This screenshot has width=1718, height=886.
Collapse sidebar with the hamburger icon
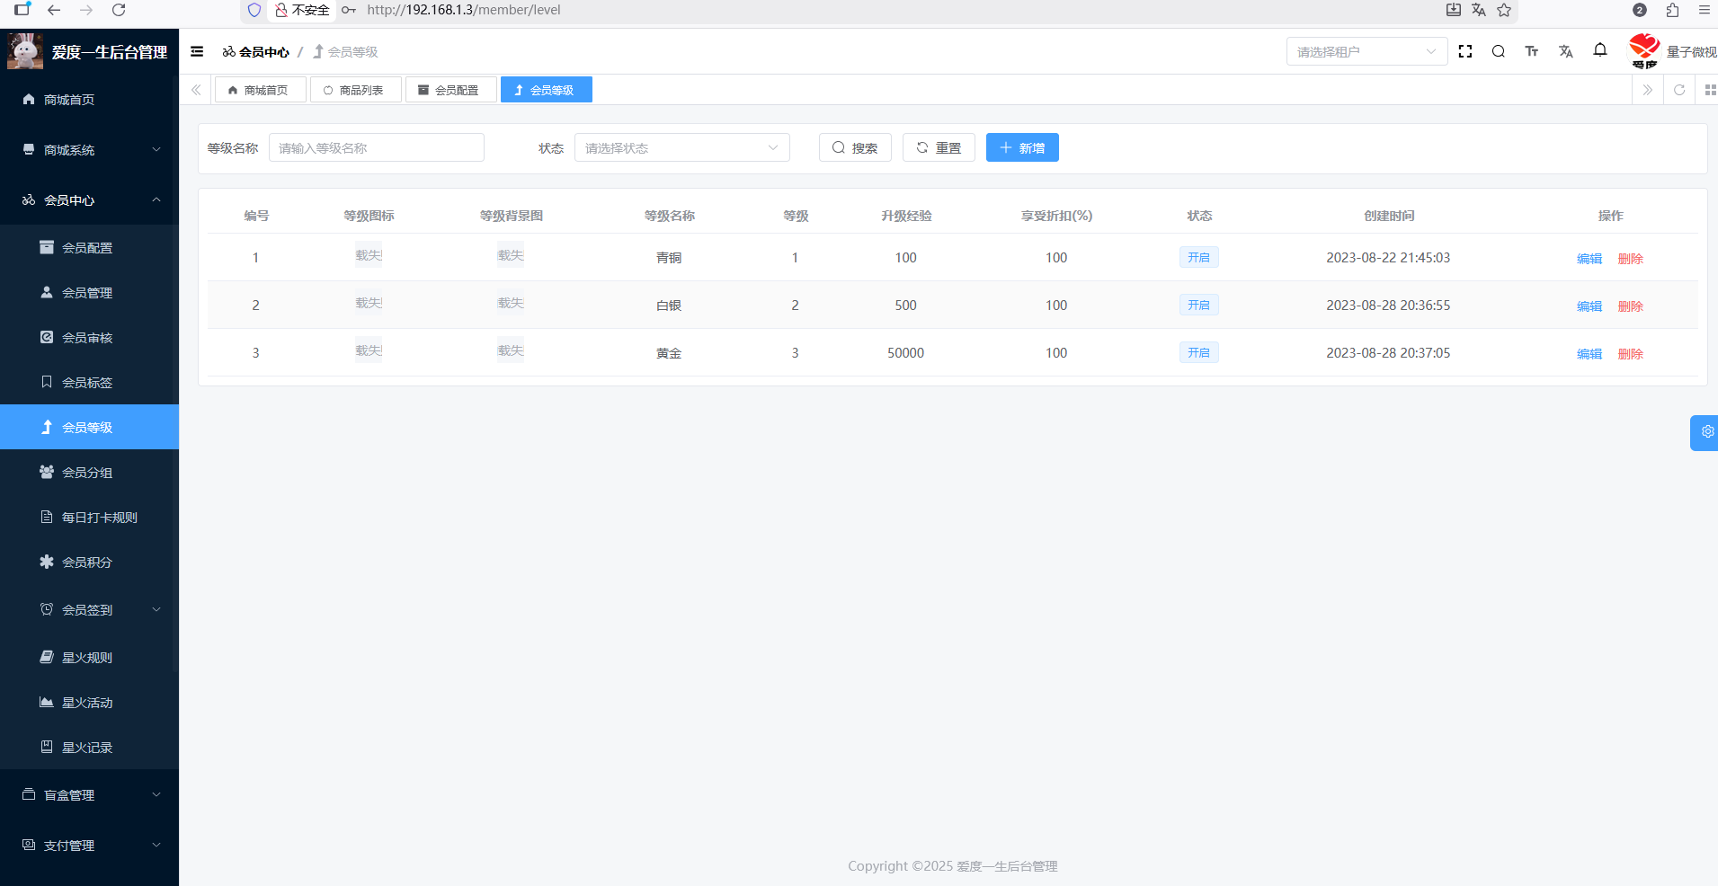coord(197,52)
